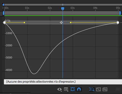Toggle the transform box for selected keyframes
The image size is (122, 94).
(x=72, y=89)
